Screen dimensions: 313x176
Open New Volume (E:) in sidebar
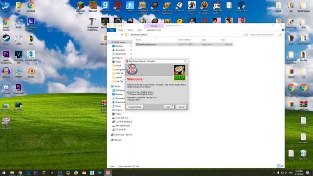122,126
